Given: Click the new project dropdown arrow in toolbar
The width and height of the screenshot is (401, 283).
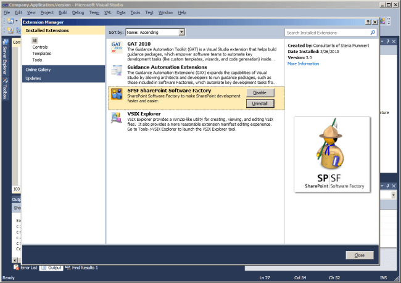Looking at the screenshot, I should pyautogui.click(x=17, y=21).
